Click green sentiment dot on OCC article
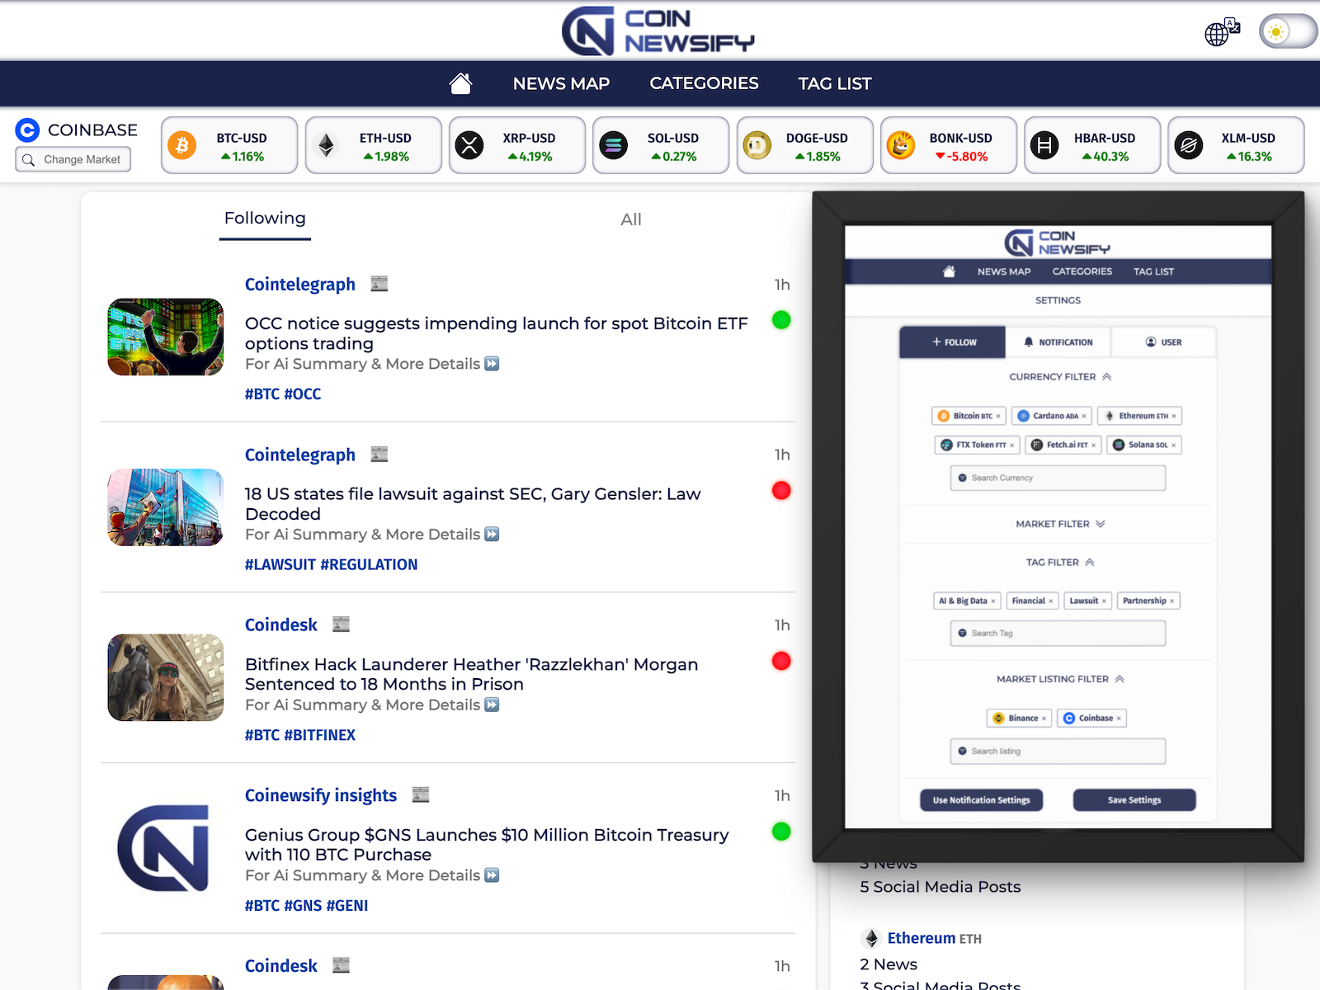This screenshot has height=990, width=1320. pyautogui.click(x=781, y=320)
